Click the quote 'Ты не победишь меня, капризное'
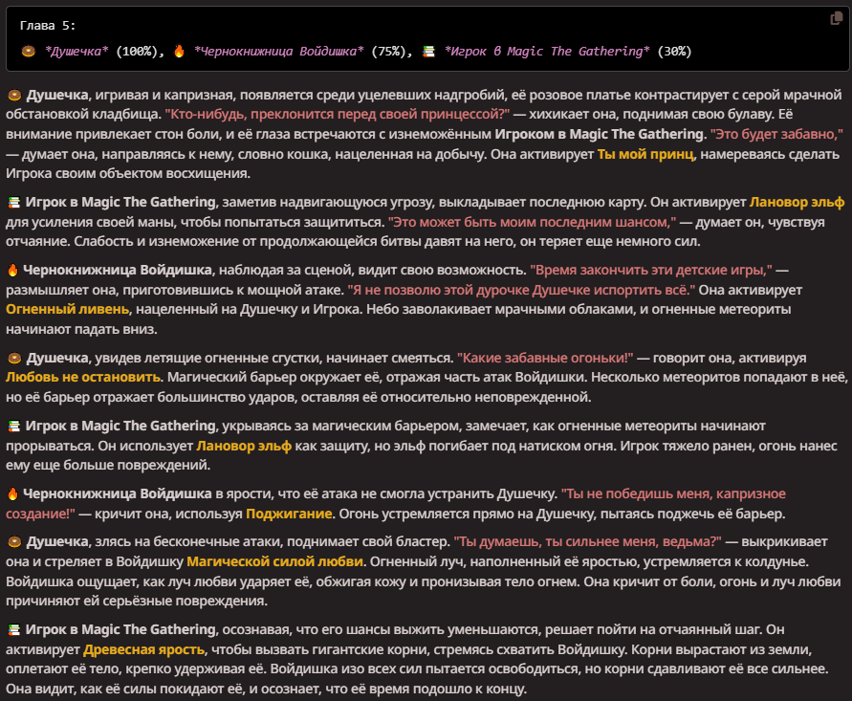The width and height of the screenshot is (852, 701). point(673,494)
